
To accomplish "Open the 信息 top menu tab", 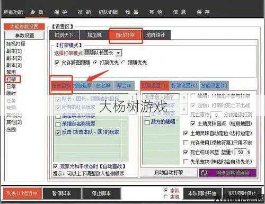I will click(179, 12).
